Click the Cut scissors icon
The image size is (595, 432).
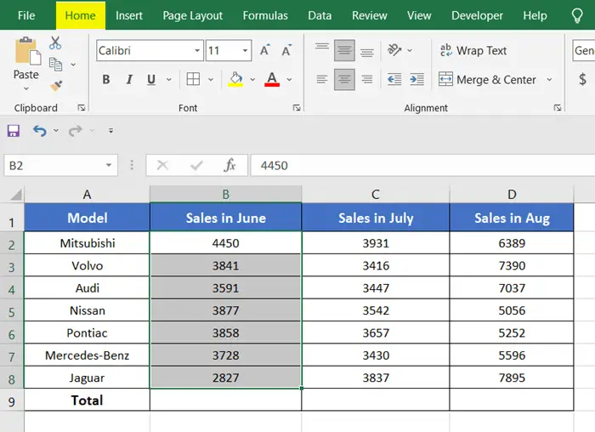click(x=55, y=43)
